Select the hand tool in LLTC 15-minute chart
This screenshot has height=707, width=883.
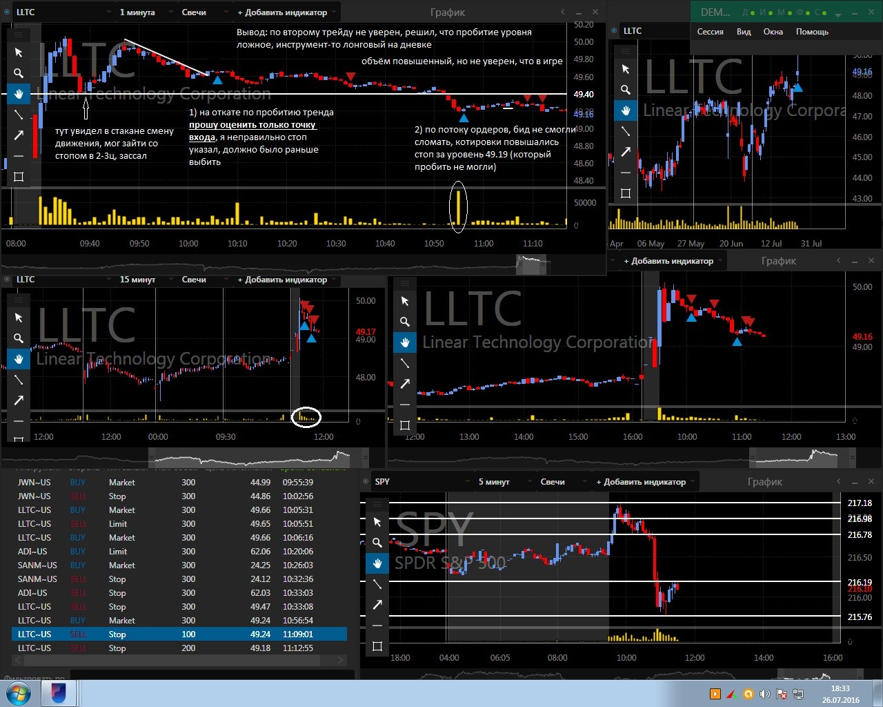(x=19, y=359)
